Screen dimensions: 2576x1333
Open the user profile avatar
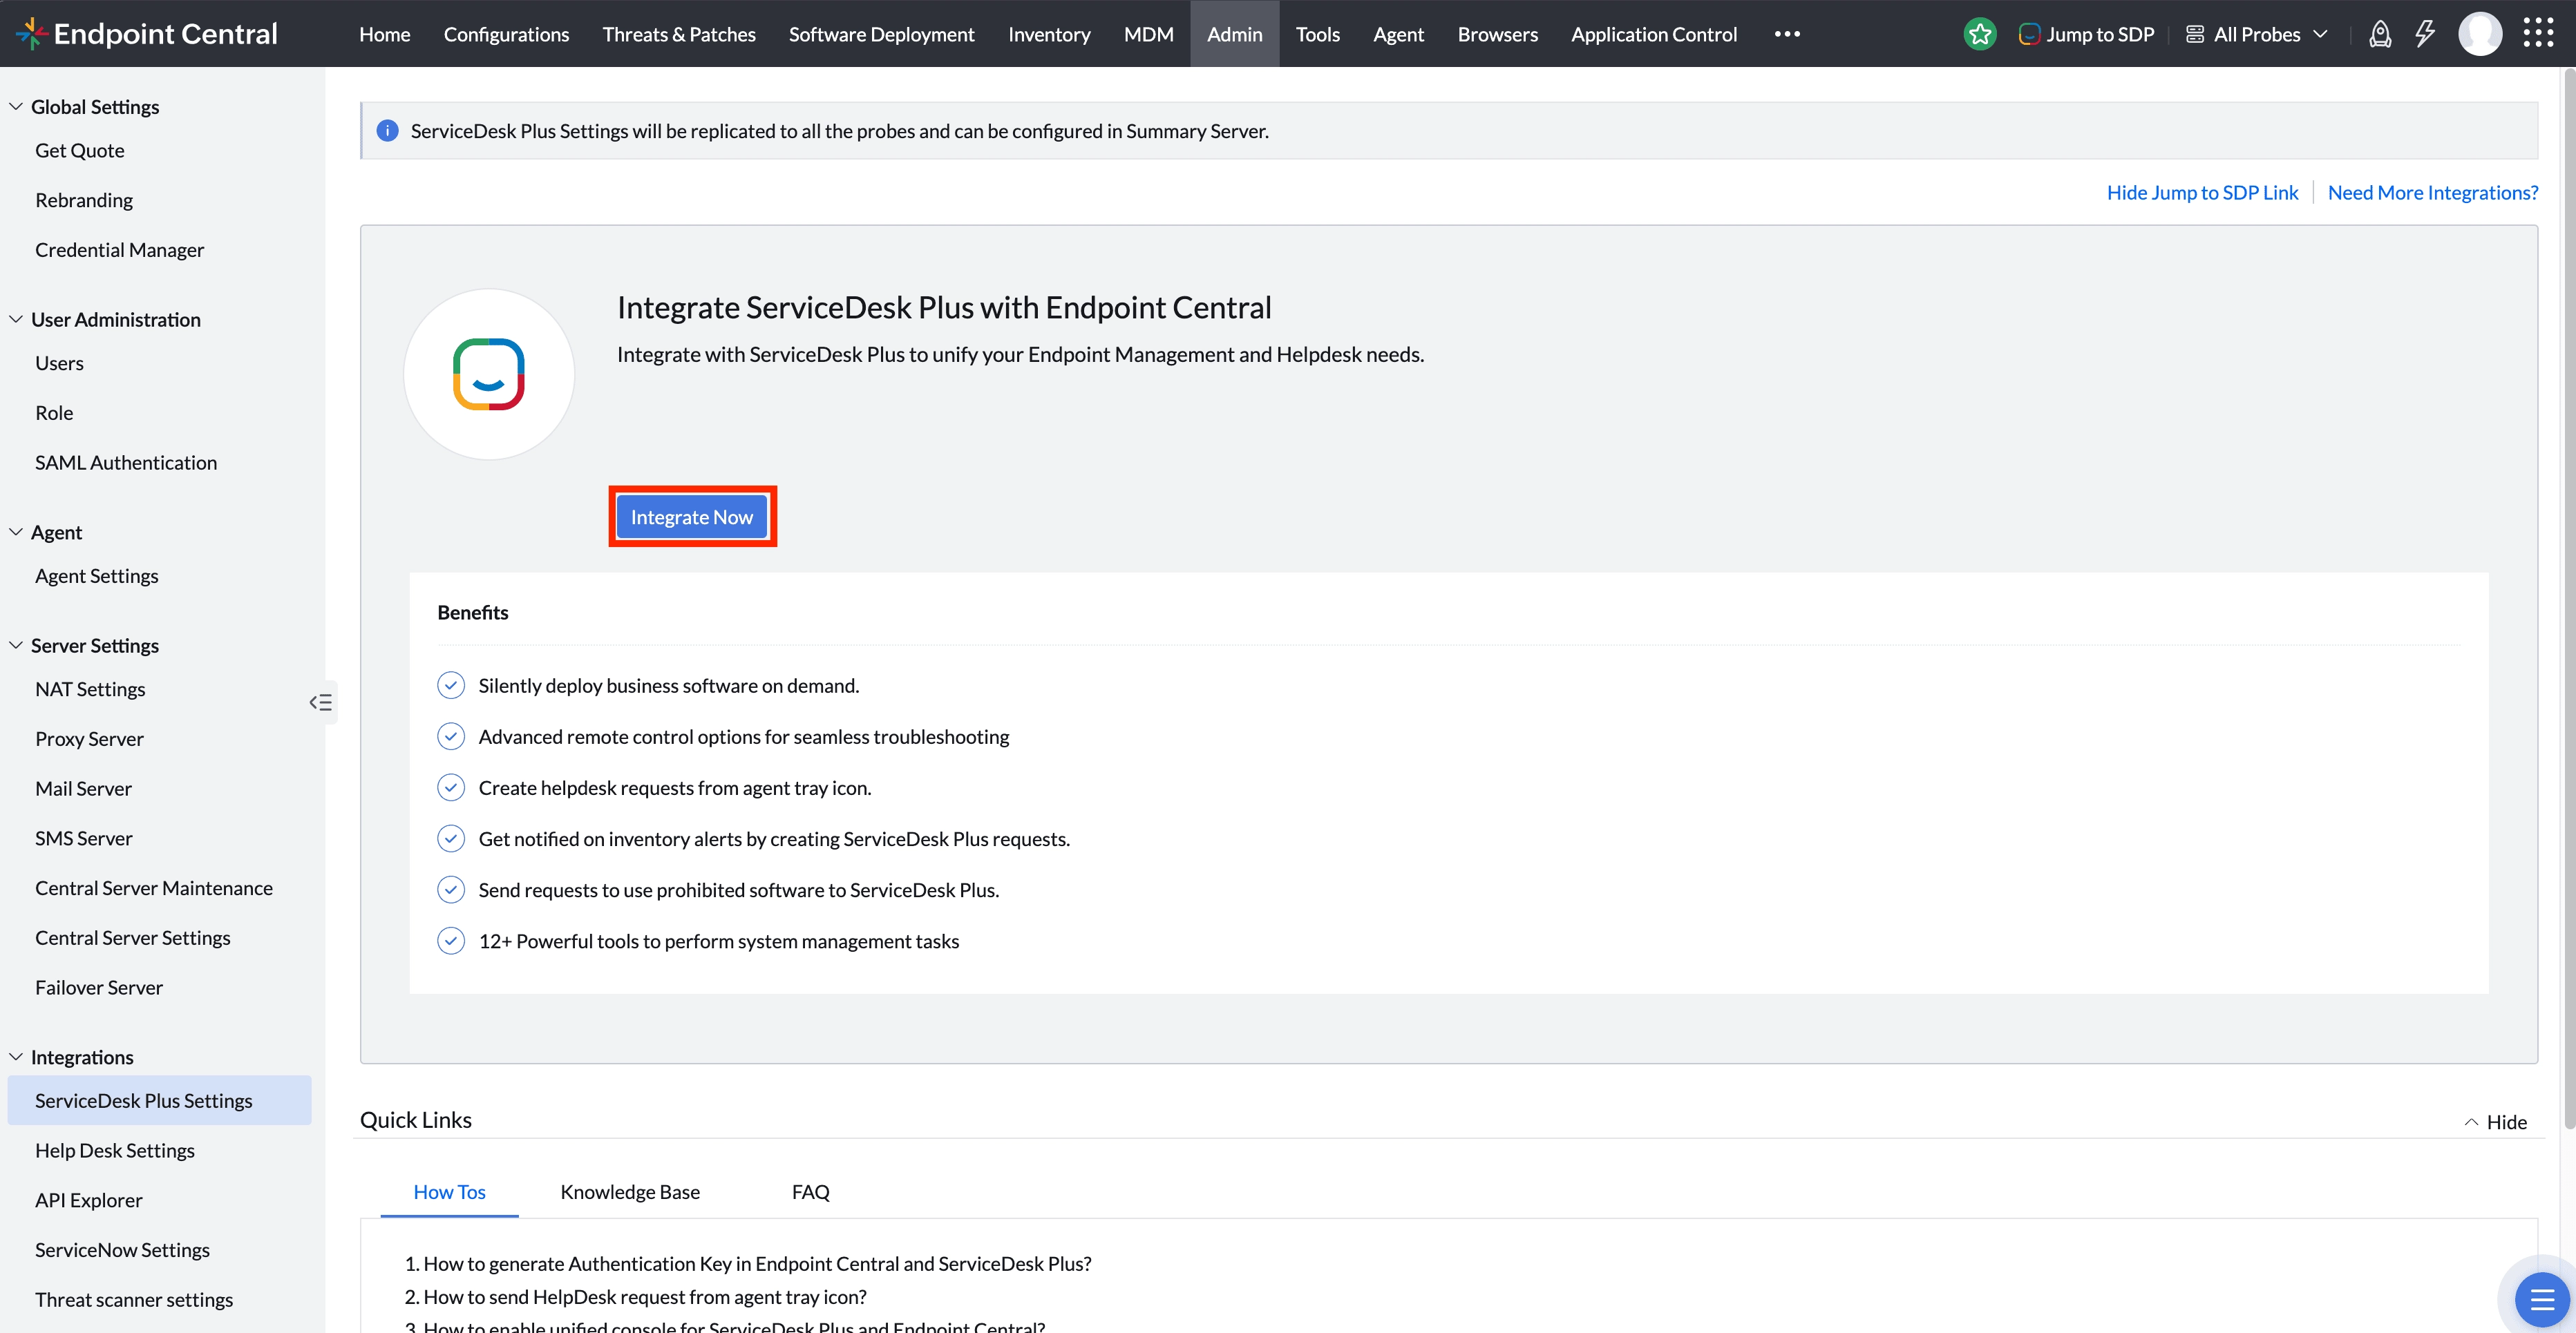coord(2480,34)
